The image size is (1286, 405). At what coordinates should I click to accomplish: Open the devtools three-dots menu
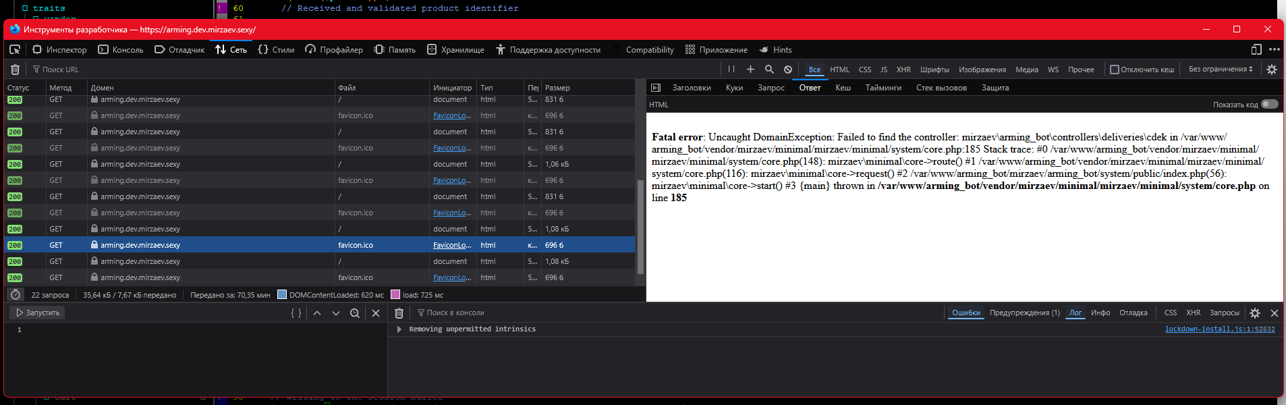pyautogui.click(x=1274, y=49)
